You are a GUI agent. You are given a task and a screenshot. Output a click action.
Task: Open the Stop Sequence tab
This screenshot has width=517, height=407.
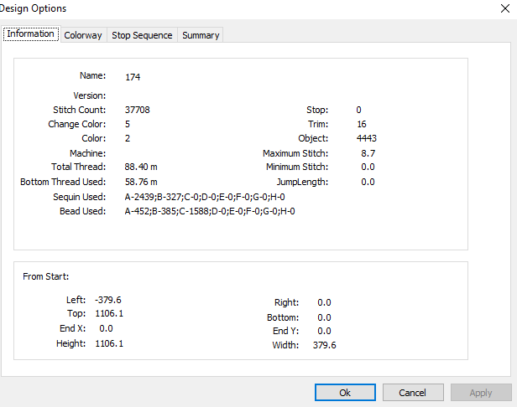pos(142,35)
